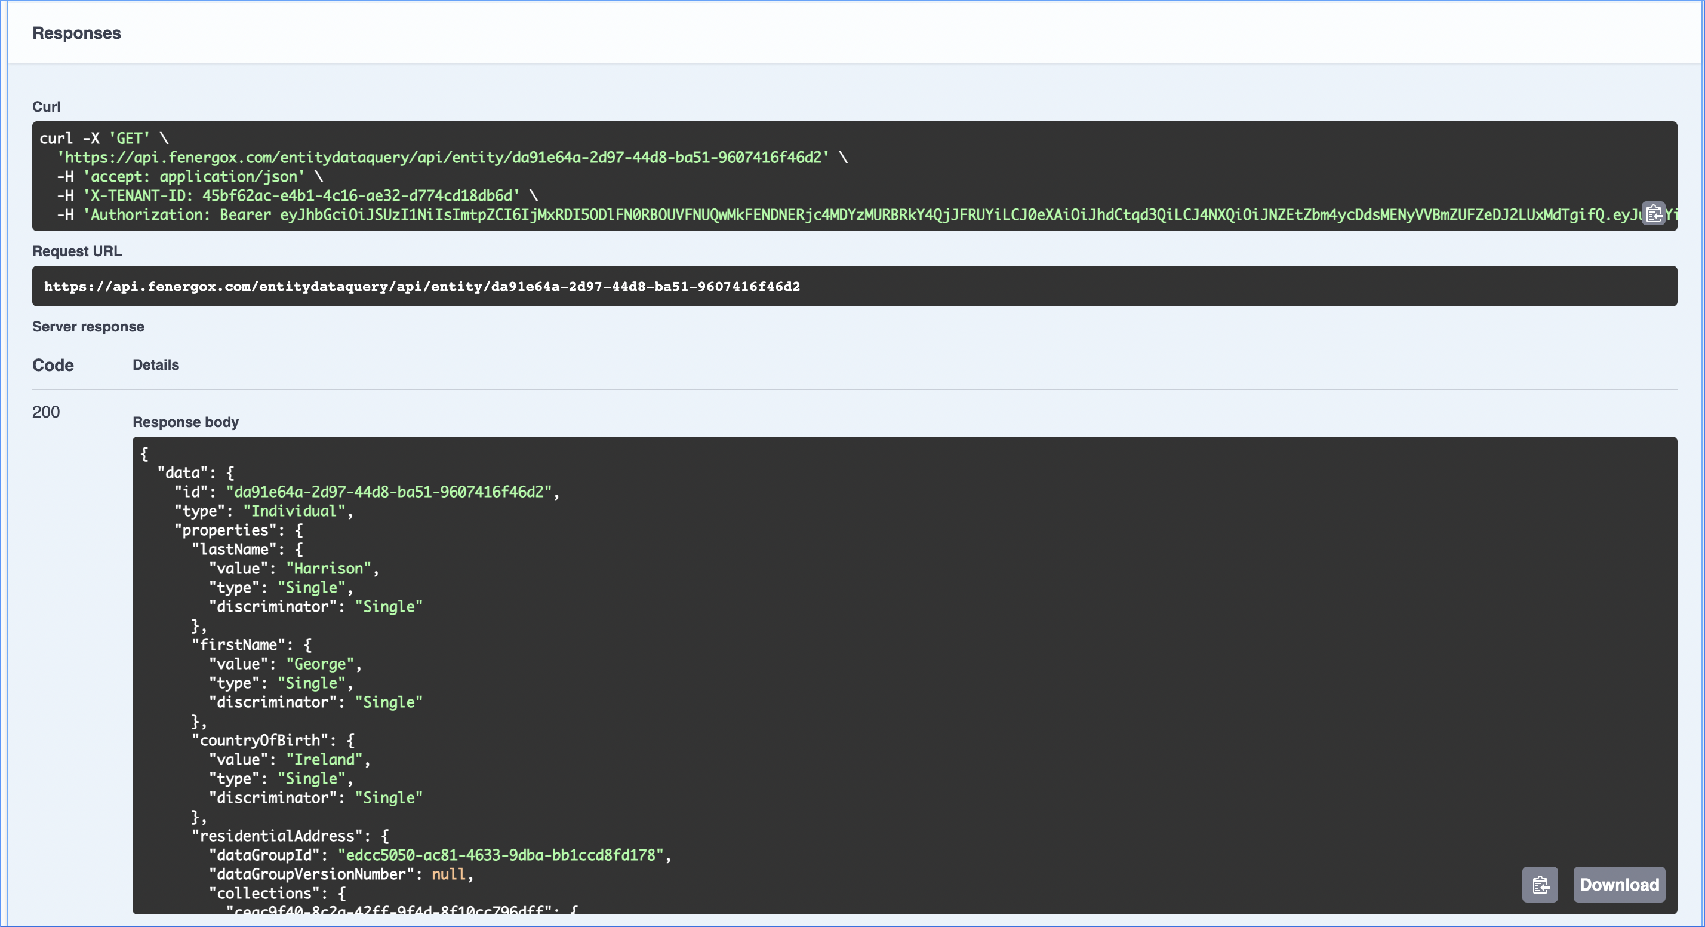
Task: Click the "George" firstName value
Action: pos(320,664)
